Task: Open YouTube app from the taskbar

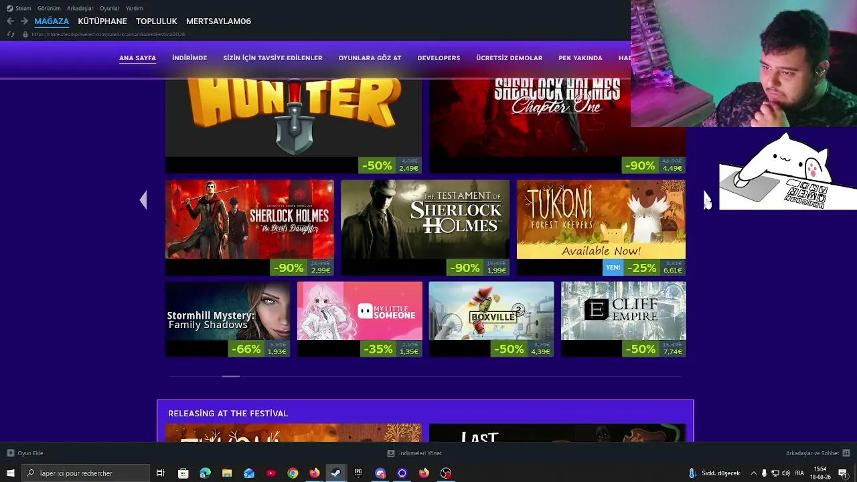Action: [270, 473]
